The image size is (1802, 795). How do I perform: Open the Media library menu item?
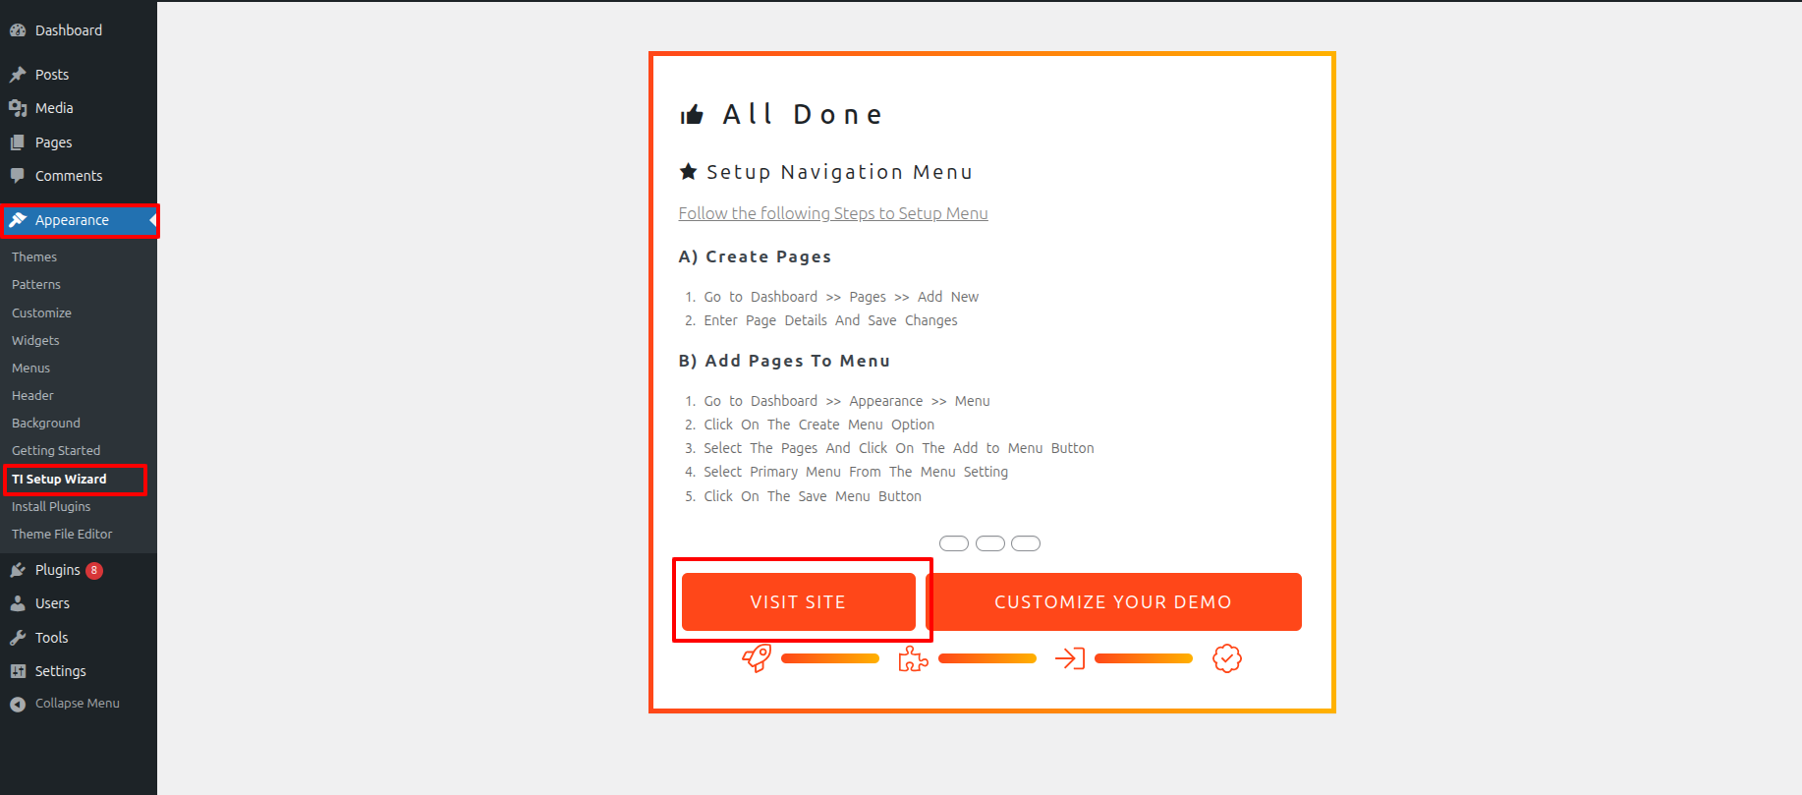pyautogui.click(x=54, y=108)
